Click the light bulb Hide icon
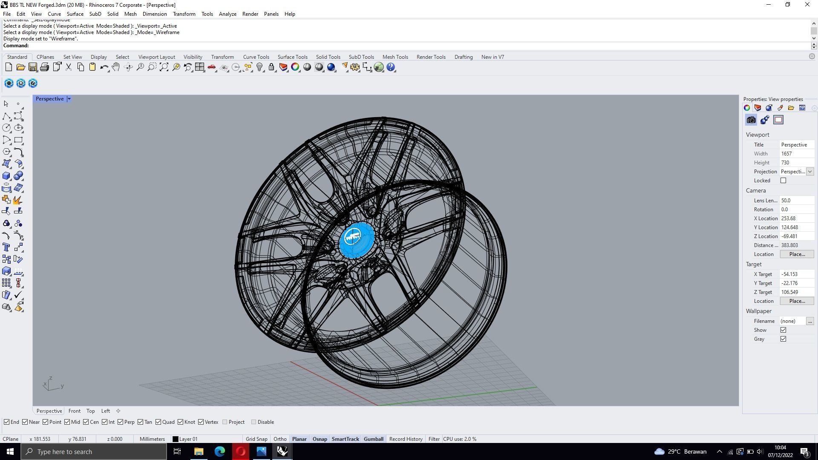This screenshot has height=460, width=818. coord(259,67)
